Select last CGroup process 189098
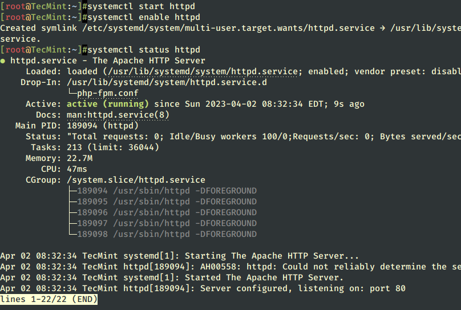Image resolution: width=461 pixels, height=310 pixels. click(167, 235)
